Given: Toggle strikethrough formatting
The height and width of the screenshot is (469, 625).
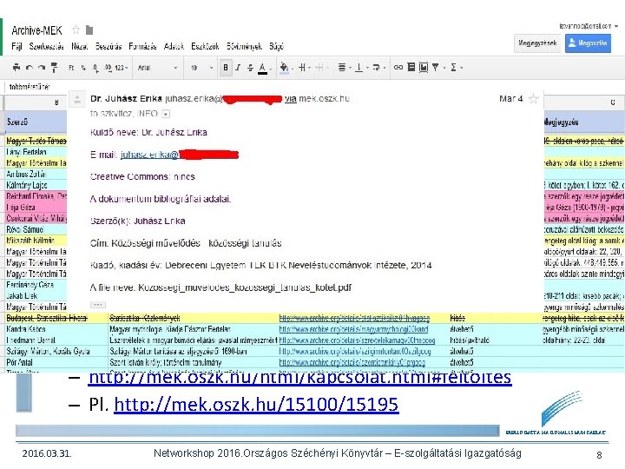Looking at the screenshot, I should pyautogui.click(x=250, y=68).
